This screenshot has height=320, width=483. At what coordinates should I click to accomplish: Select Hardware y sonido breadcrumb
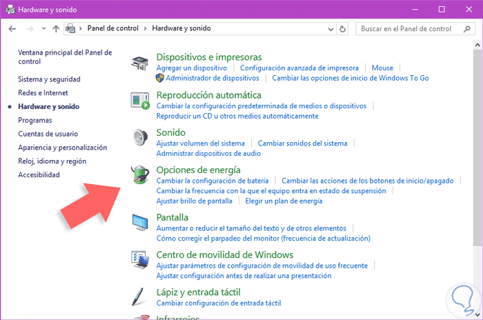181,28
